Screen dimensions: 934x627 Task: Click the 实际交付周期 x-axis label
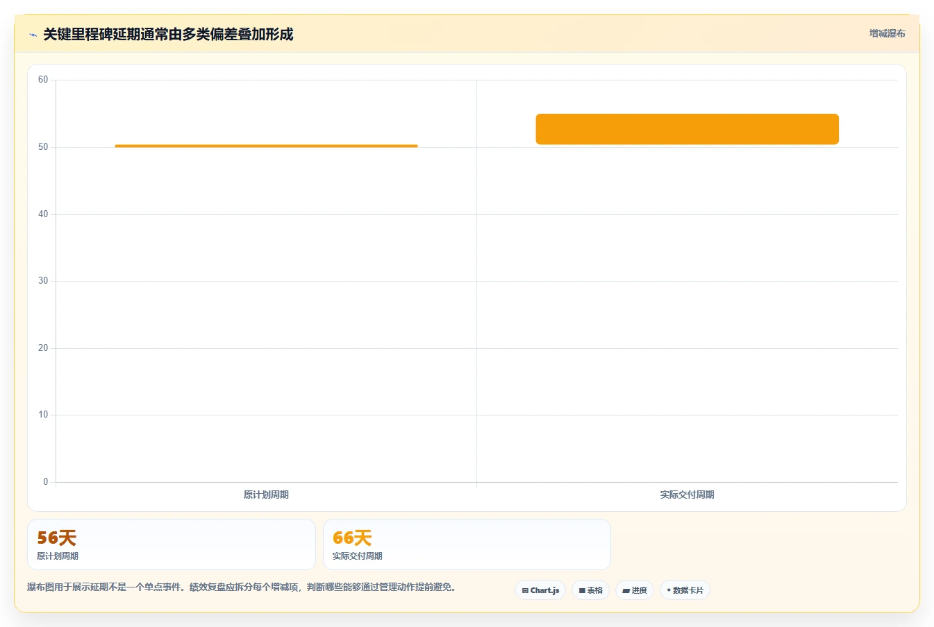coord(687,495)
